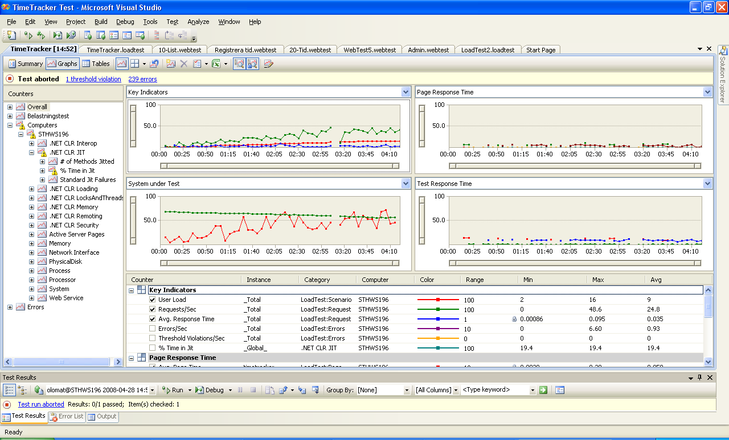729x440 pixels.
Task: Check the Errors/Sec counter
Action: click(x=152, y=329)
